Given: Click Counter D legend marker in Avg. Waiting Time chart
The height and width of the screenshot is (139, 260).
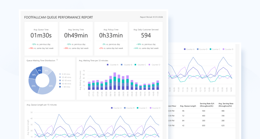Looking at the screenshot, I should coord(150,65).
